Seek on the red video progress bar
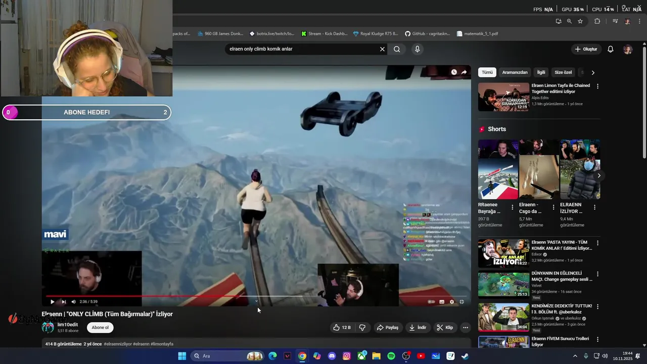This screenshot has width=647, height=364. [x=256, y=296]
